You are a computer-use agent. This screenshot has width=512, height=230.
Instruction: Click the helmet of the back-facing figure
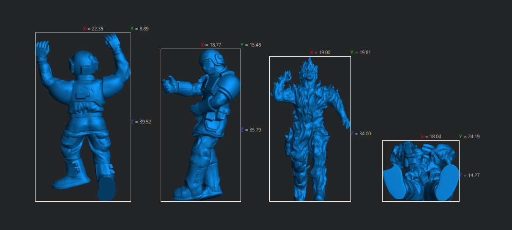click(85, 63)
